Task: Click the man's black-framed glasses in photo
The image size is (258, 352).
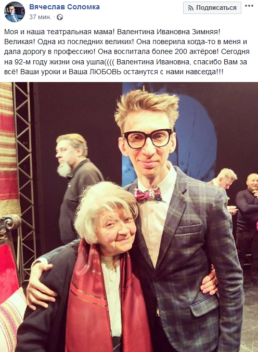Action: click(147, 138)
